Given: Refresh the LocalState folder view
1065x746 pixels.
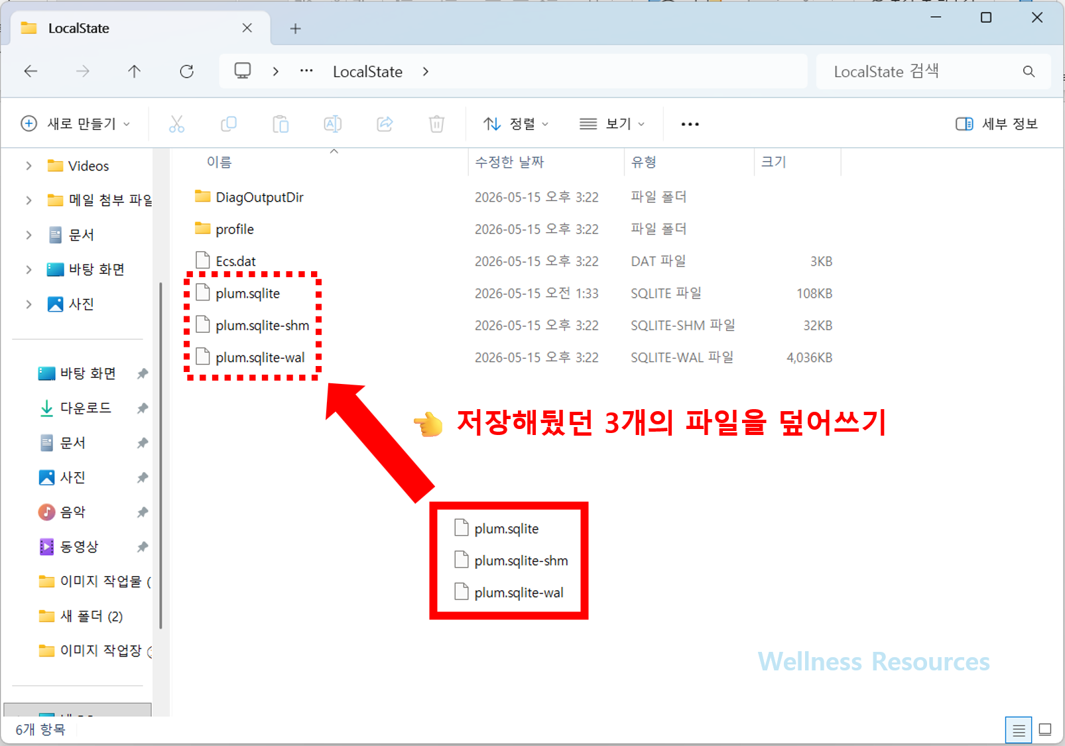Looking at the screenshot, I should pyautogui.click(x=186, y=72).
